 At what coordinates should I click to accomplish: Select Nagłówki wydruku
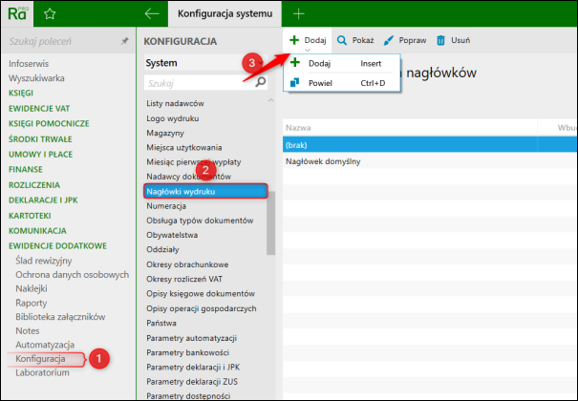[x=205, y=192]
